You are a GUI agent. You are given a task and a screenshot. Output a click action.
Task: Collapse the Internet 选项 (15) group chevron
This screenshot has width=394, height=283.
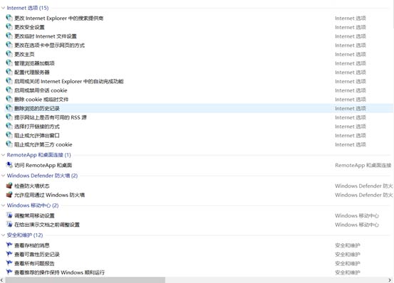tap(3, 8)
